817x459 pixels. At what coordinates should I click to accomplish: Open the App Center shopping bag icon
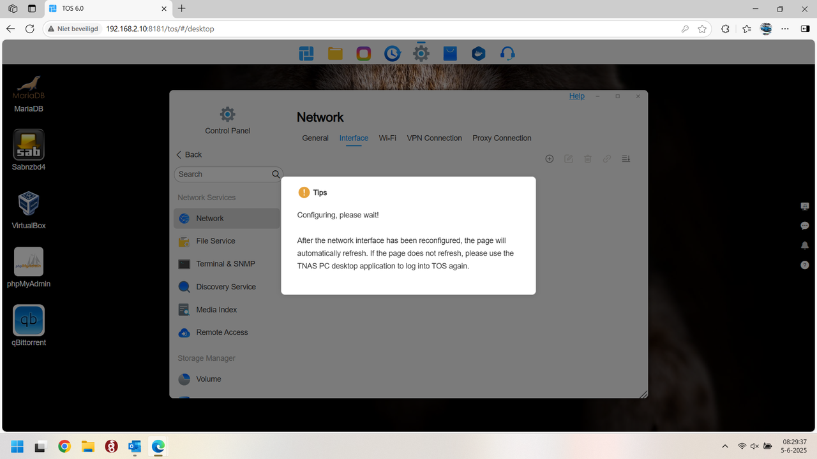(449, 53)
